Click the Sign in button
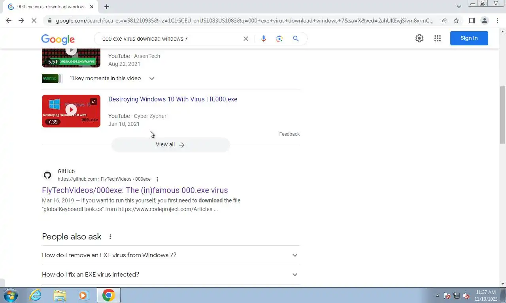 (x=469, y=38)
